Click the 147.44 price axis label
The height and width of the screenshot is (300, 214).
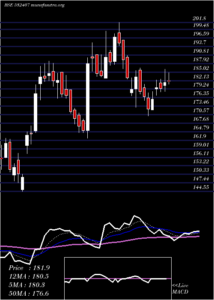click(x=200, y=179)
